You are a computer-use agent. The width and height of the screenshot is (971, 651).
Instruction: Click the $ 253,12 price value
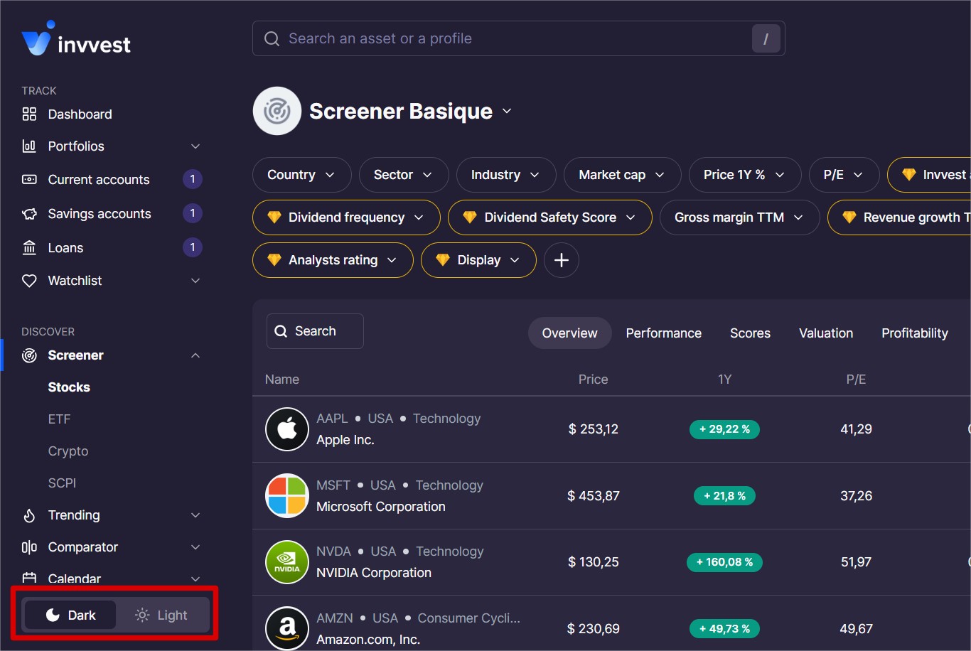pyautogui.click(x=594, y=429)
